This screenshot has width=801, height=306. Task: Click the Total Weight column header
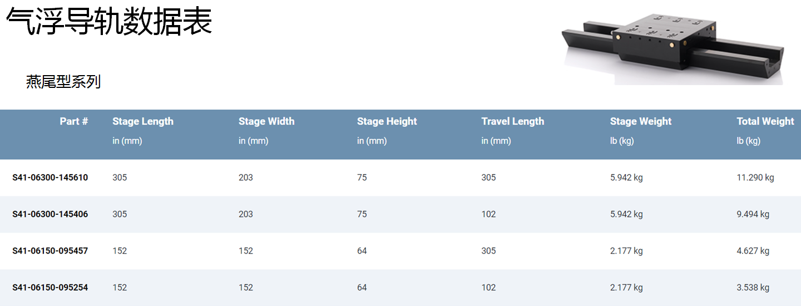(x=765, y=121)
